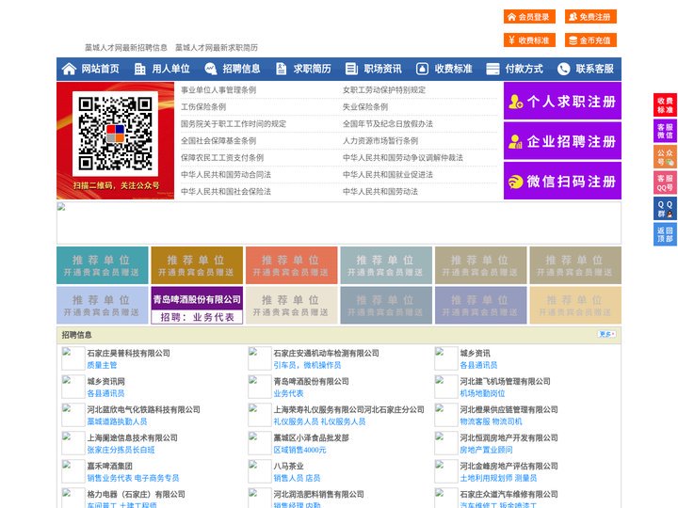Open the pink 客服QQ号 sidebar icon
Image resolution: width=678 pixels, height=508 pixels.
coord(665,183)
